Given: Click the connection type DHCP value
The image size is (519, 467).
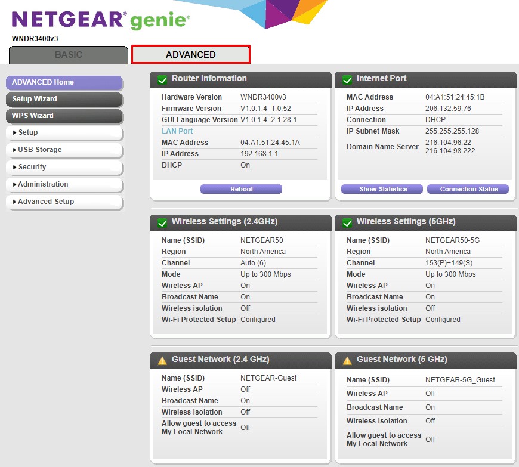Looking at the screenshot, I should (435, 120).
